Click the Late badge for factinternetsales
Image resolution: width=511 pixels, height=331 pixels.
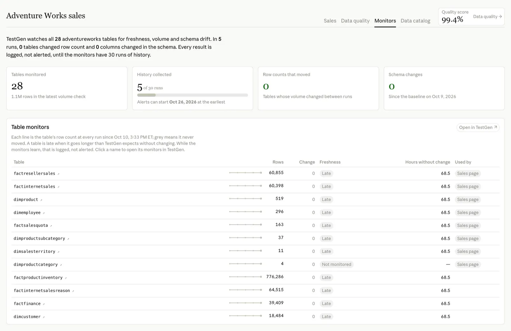click(326, 187)
